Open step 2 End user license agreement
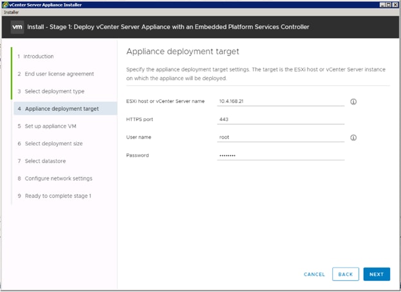Viewport: 401px width, 292px height. [56, 73]
